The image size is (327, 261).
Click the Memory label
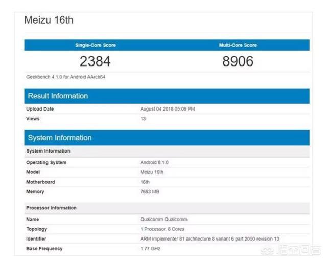(x=35, y=192)
